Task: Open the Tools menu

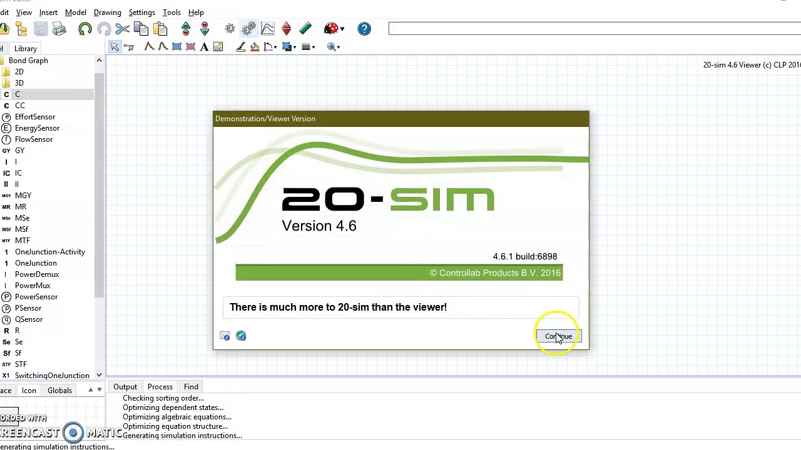Action: click(171, 12)
